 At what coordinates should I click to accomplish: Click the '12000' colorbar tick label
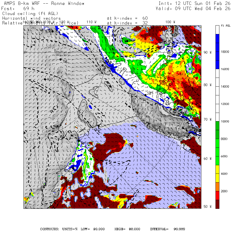tap(225, 104)
